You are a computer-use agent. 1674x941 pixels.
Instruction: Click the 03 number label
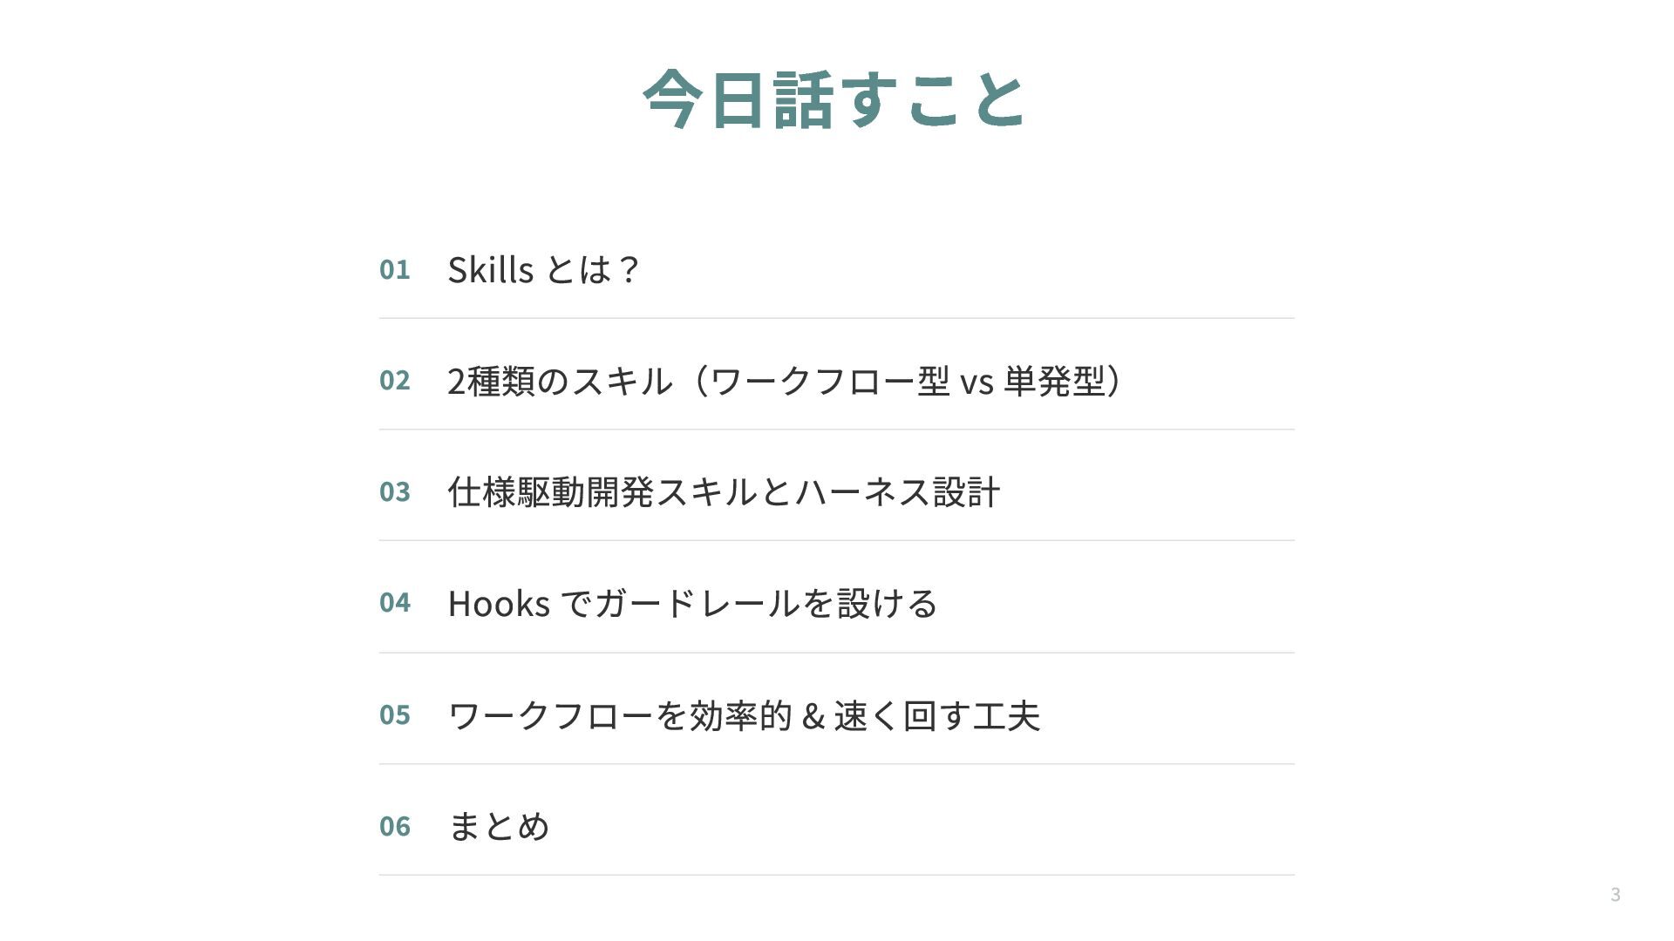[x=394, y=491]
